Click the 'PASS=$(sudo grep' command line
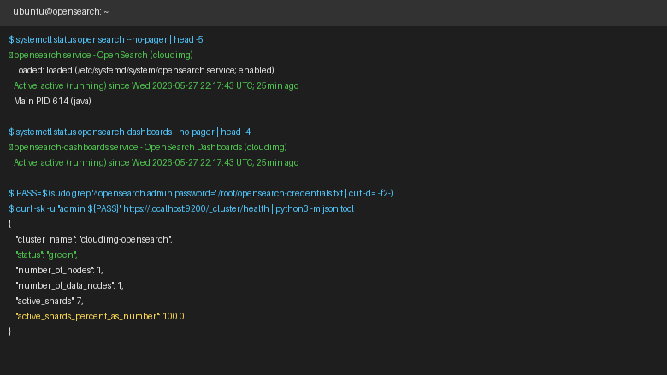This screenshot has width=667, height=375. pos(201,193)
